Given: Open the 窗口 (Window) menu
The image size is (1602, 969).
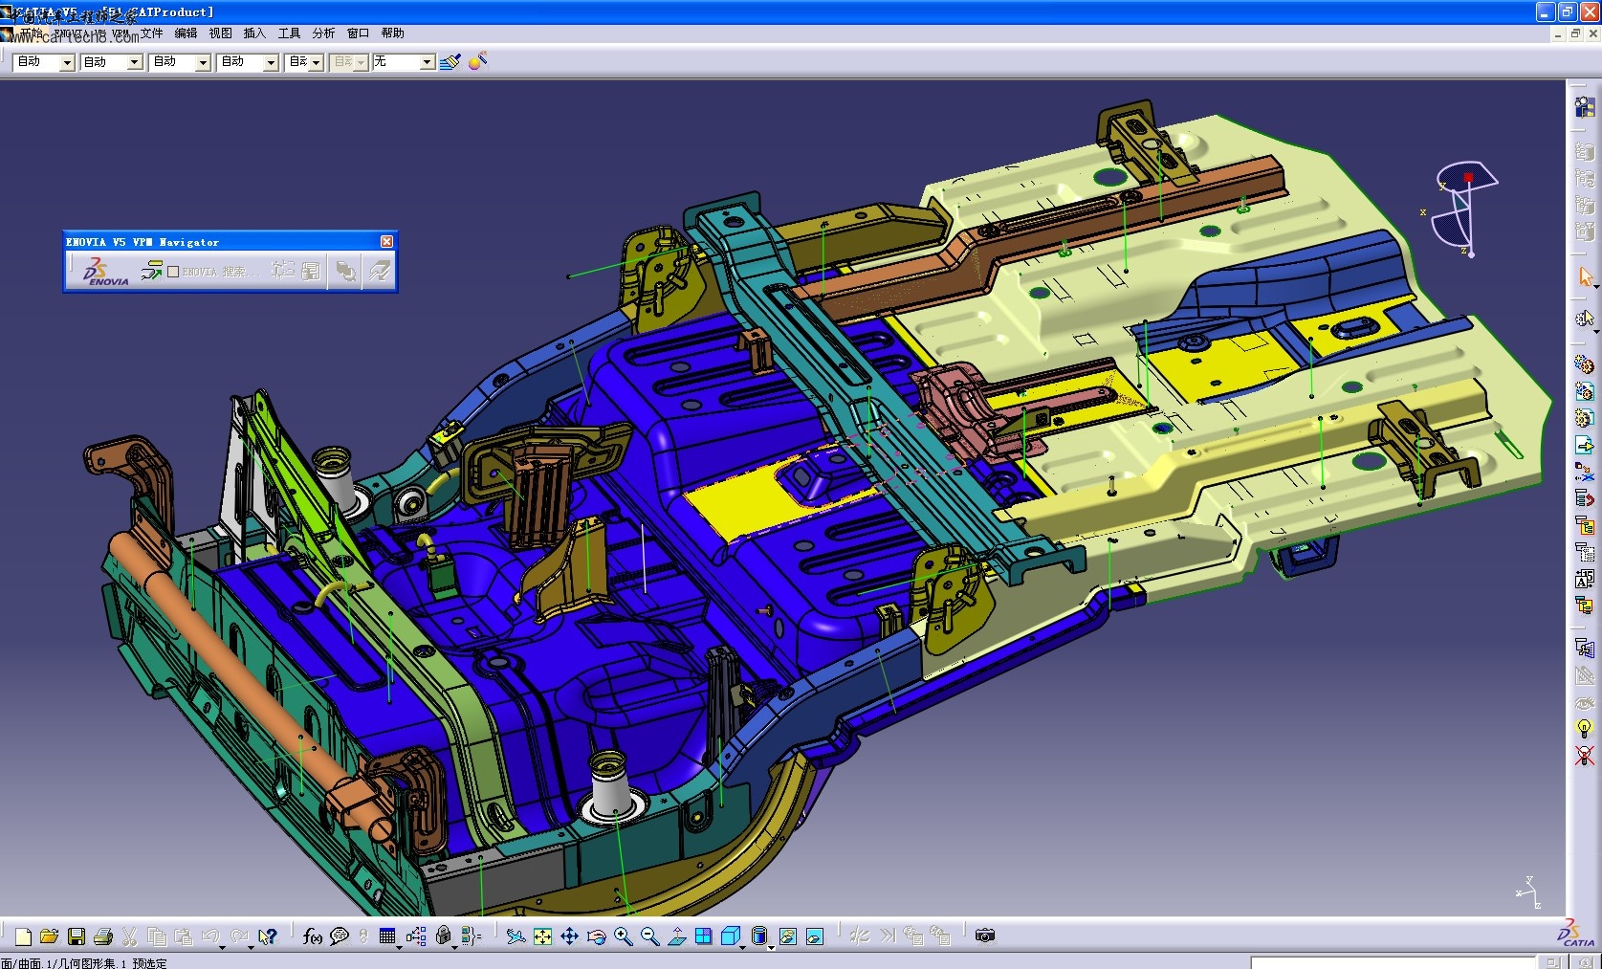Looking at the screenshot, I should 358,33.
